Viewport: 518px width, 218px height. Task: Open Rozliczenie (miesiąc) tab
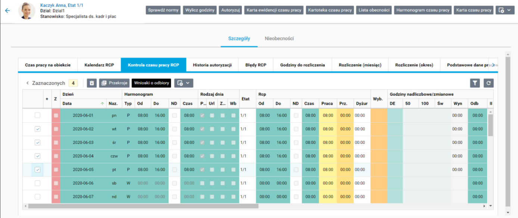click(360, 65)
